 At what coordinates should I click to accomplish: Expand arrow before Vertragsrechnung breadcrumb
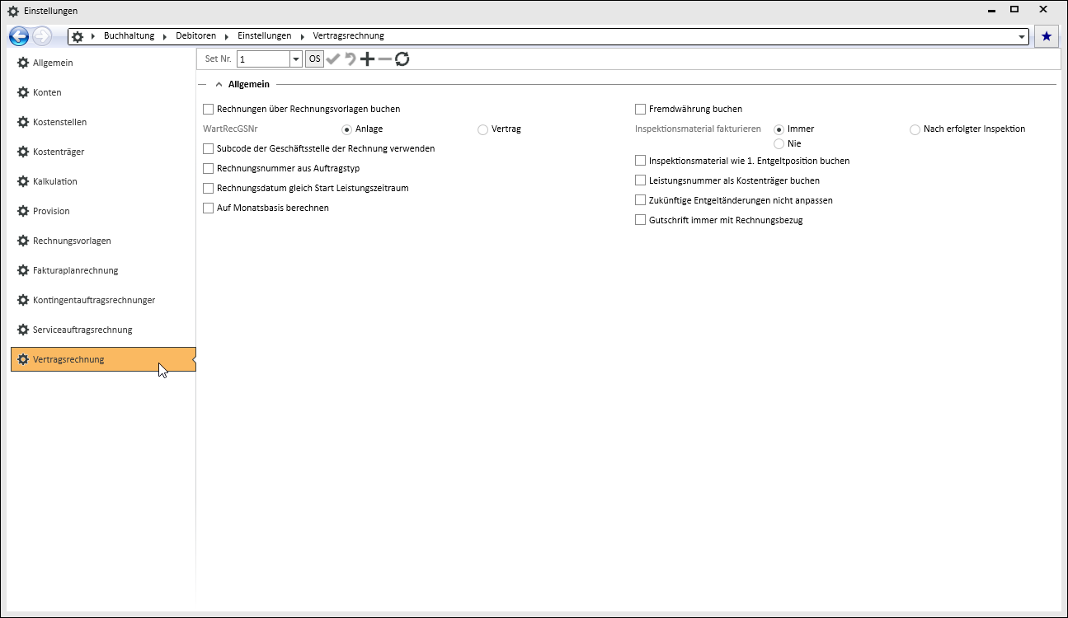point(303,36)
